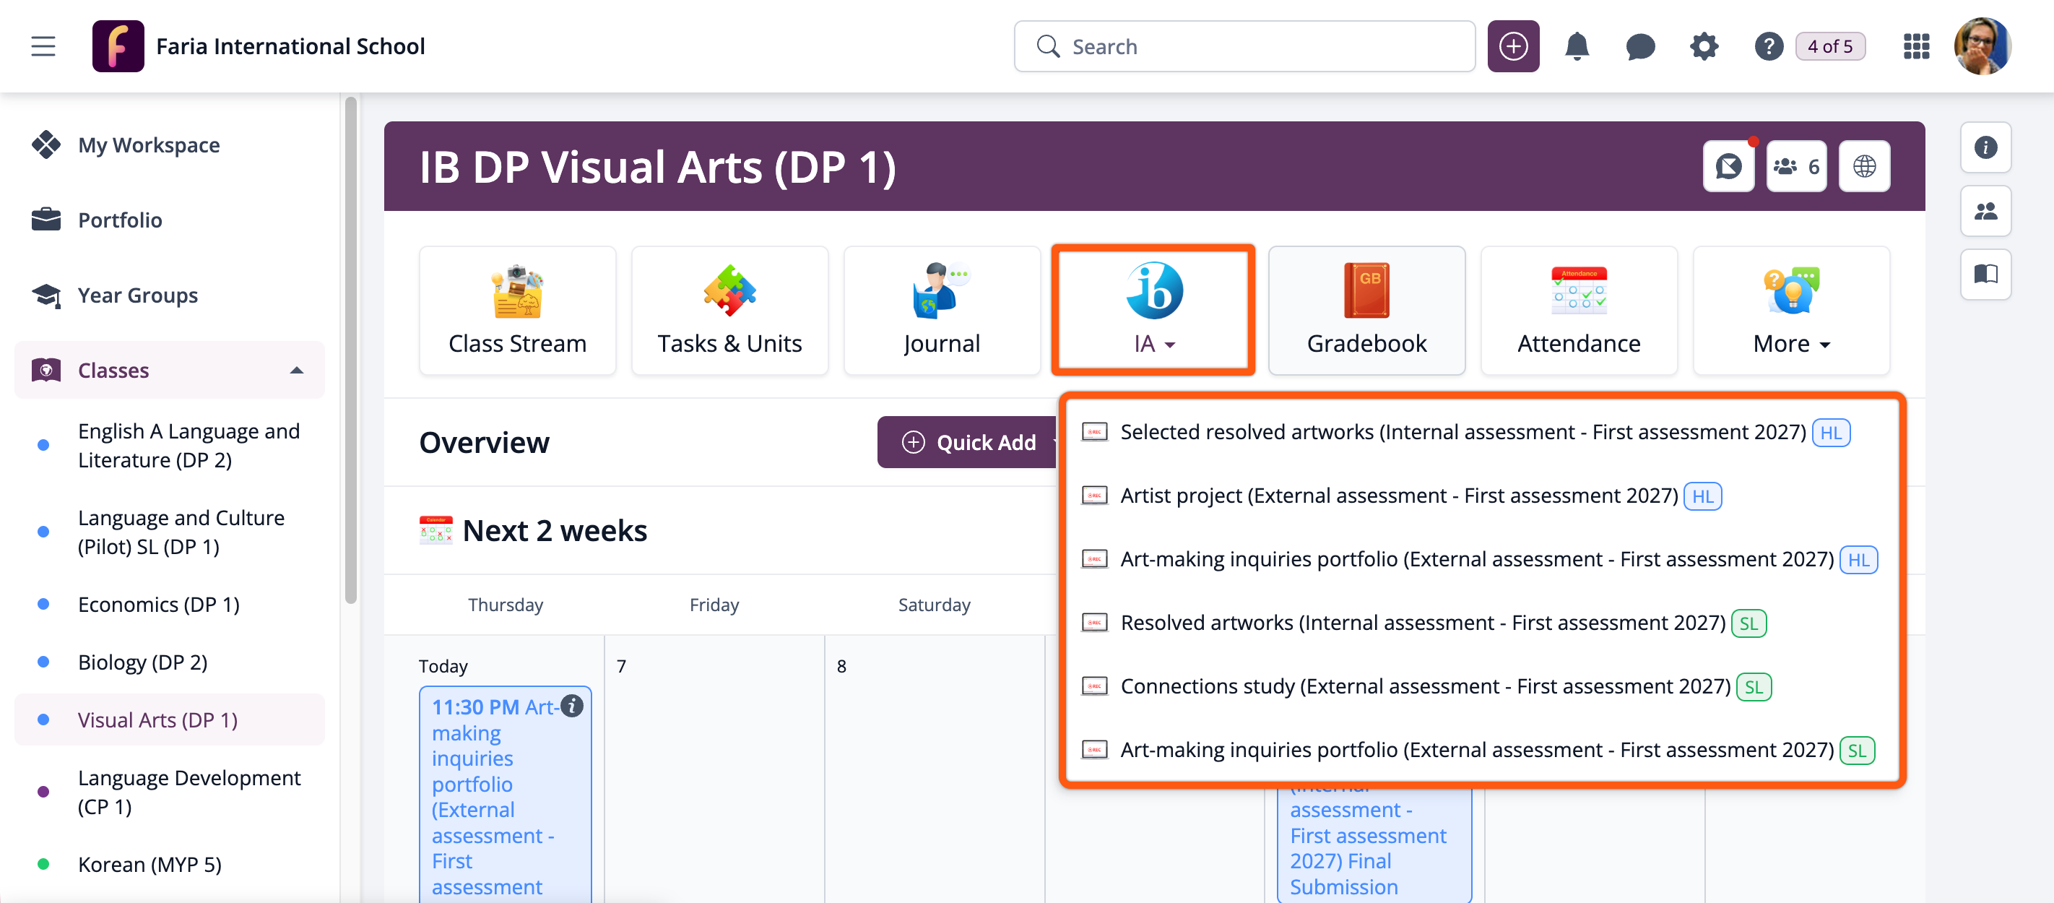Open the class info icon panel
2054x903 pixels.
1985,147
